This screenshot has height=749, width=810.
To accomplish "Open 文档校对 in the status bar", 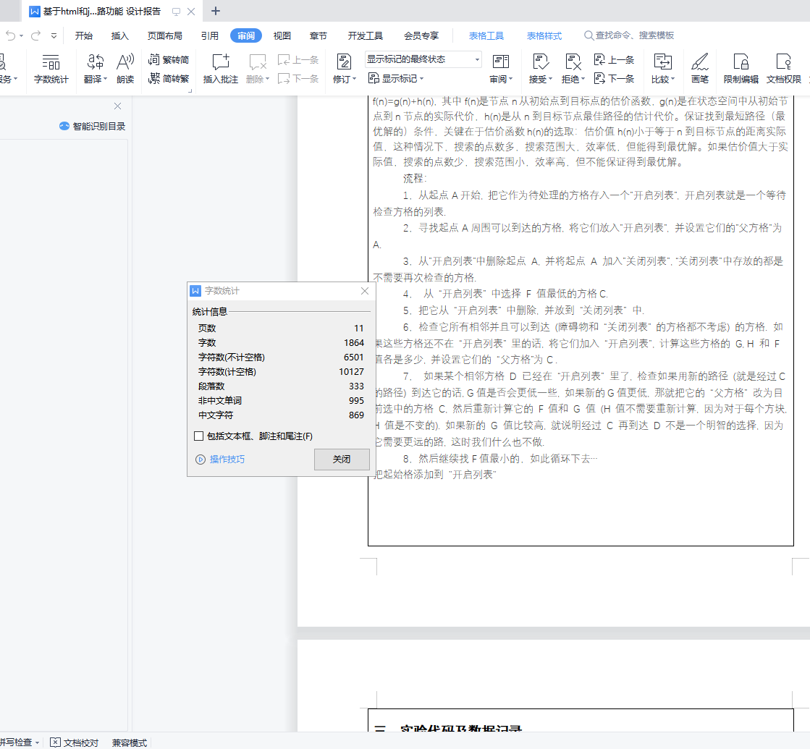I will click(75, 742).
